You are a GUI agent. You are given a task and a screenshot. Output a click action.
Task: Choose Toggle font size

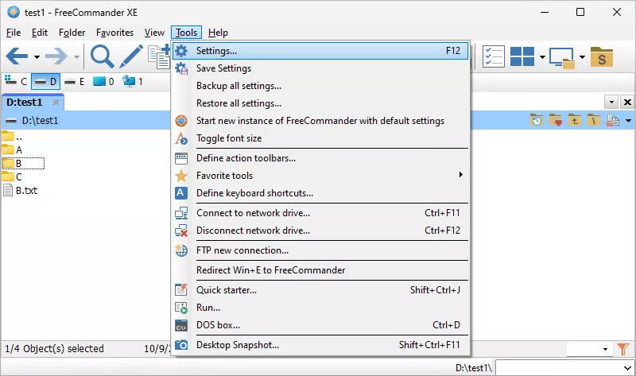pyautogui.click(x=320, y=138)
